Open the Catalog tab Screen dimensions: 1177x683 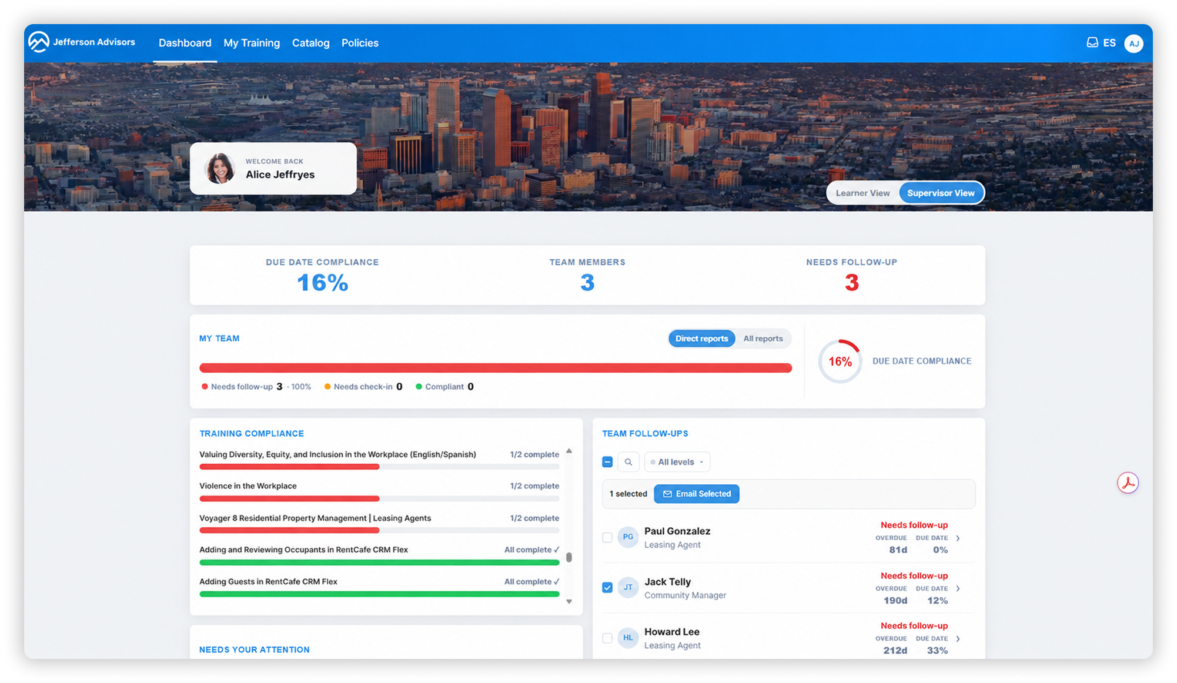click(310, 43)
